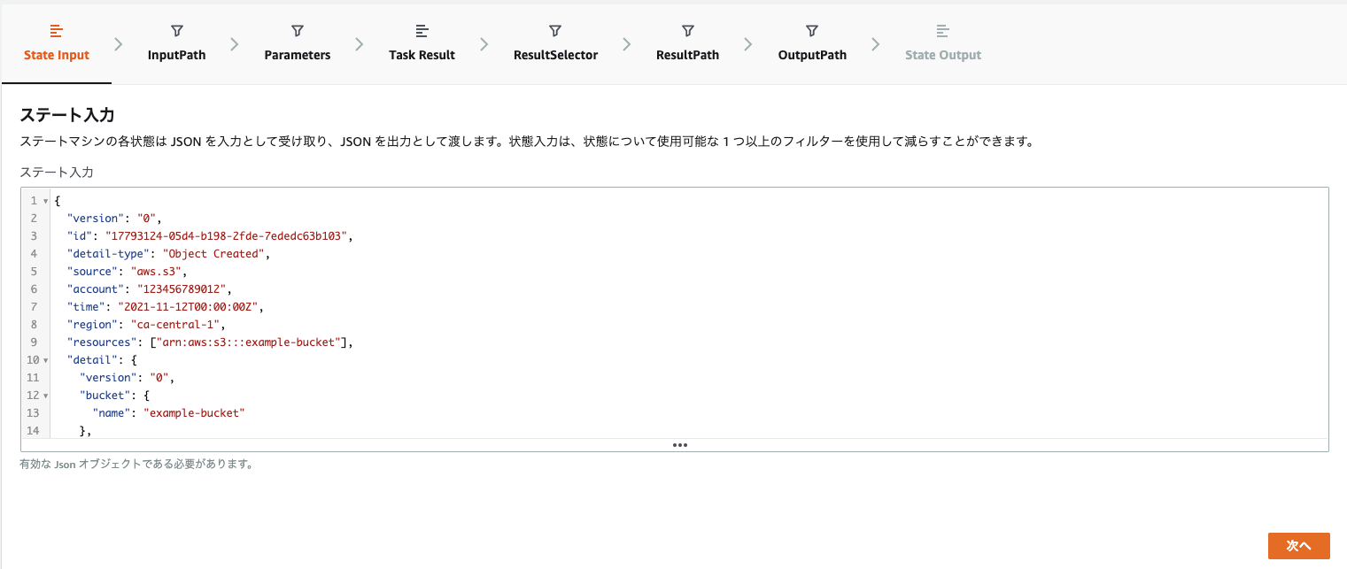Click the filter icon above InputPath
This screenshot has width=1347, height=569.
[176, 30]
